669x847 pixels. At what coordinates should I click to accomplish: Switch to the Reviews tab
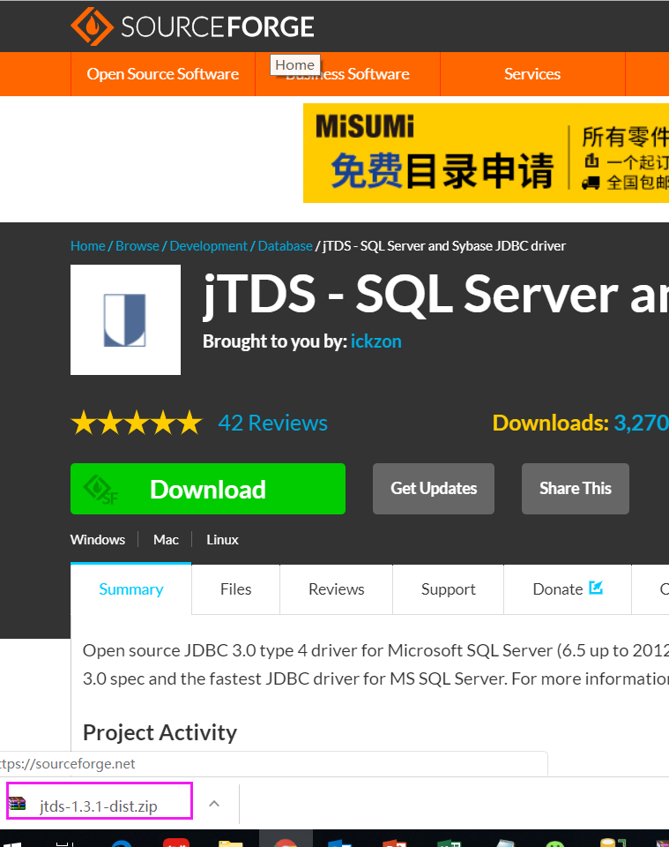[336, 589]
